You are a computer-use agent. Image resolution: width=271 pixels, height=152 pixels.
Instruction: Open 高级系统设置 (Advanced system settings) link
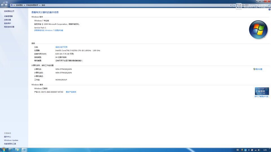coord(9,27)
